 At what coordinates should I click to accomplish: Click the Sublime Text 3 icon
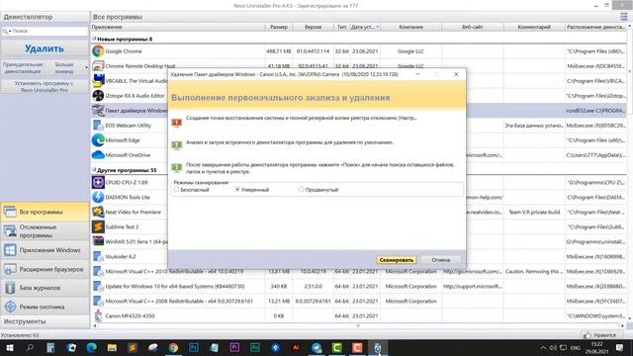click(98, 226)
